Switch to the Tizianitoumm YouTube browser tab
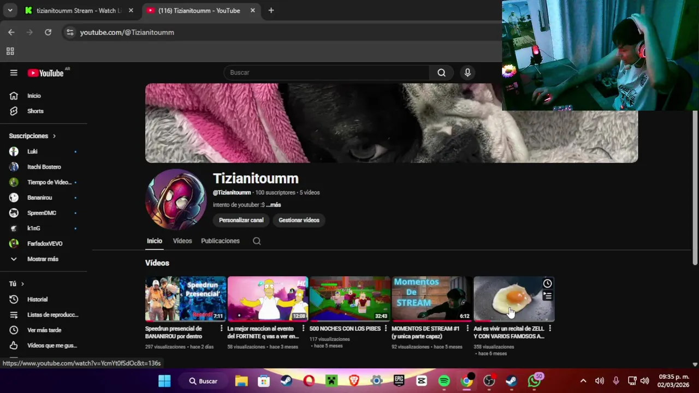699x393 pixels. tap(199, 10)
